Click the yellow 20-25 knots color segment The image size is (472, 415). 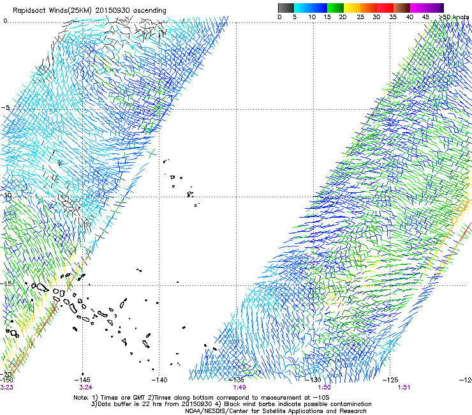352,8
